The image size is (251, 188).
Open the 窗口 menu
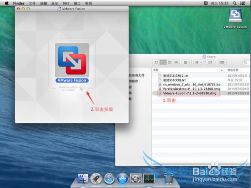[x=77, y=3]
